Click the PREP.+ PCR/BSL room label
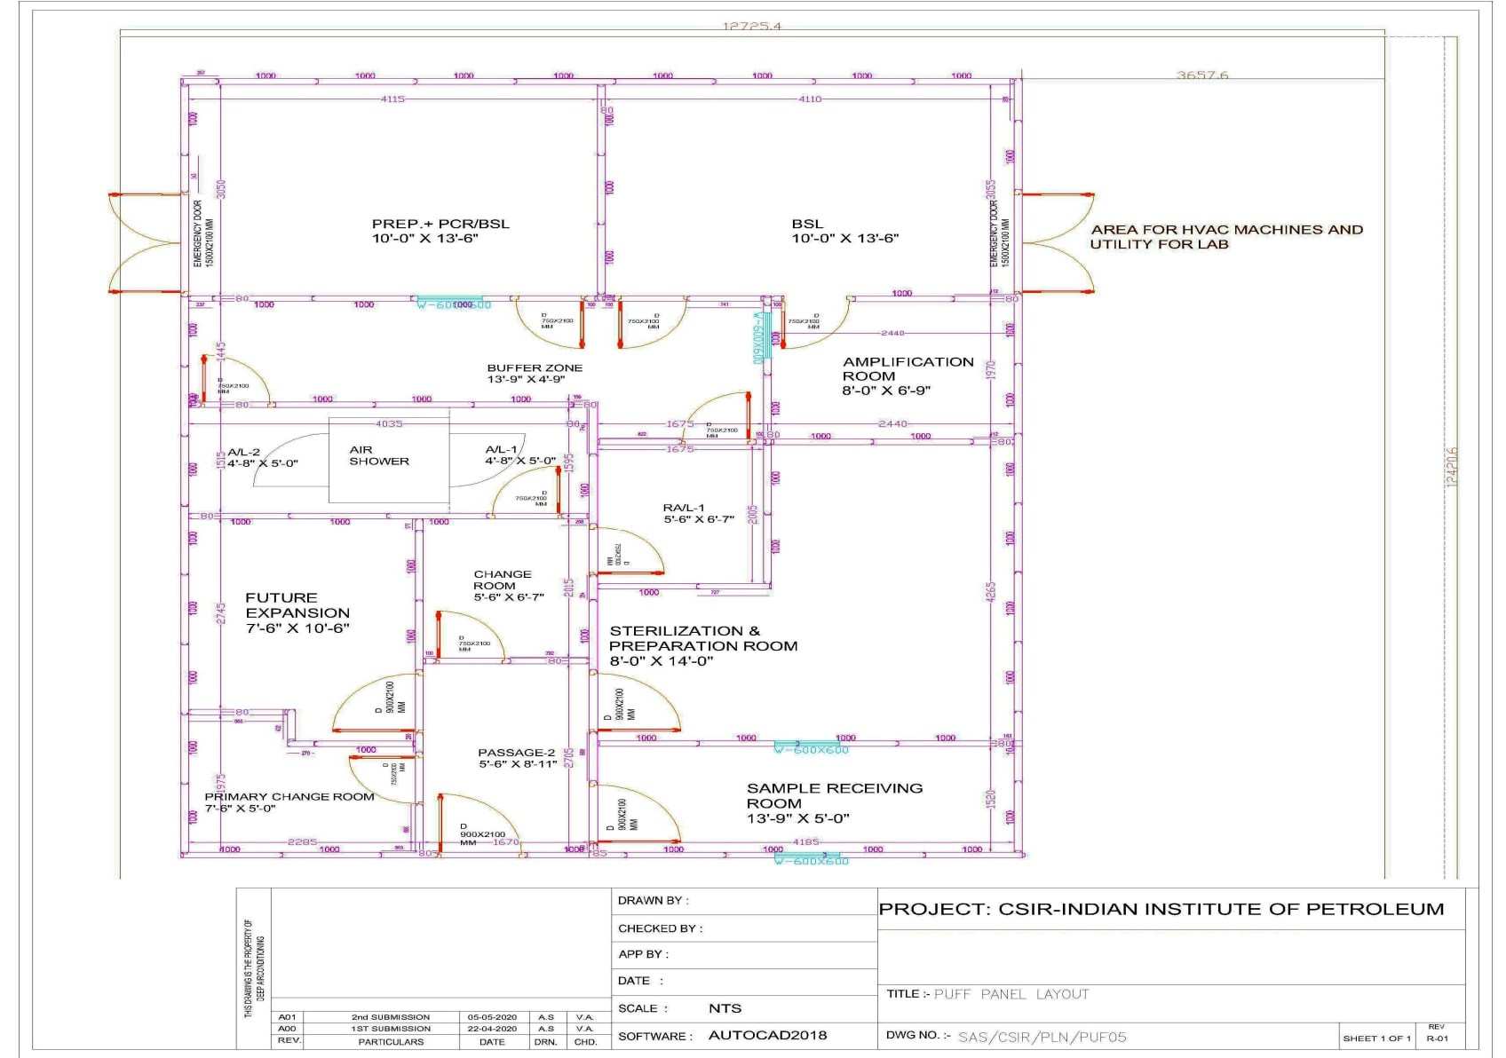This screenshot has height=1058, width=1506. pyautogui.click(x=440, y=229)
